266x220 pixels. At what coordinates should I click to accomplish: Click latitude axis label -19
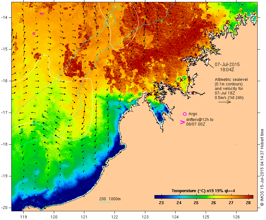(x=4, y=176)
